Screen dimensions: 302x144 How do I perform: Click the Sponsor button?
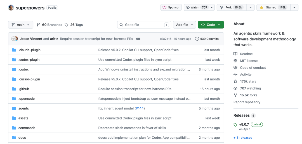[x=171, y=8]
